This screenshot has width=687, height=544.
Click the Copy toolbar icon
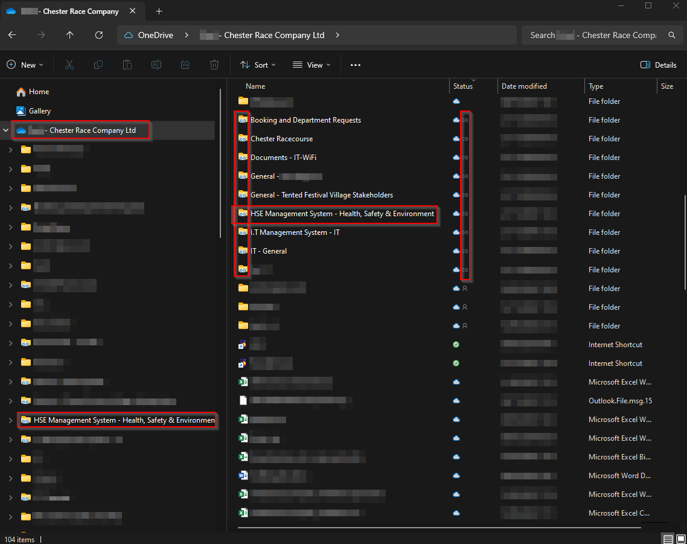(x=98, y=65)
